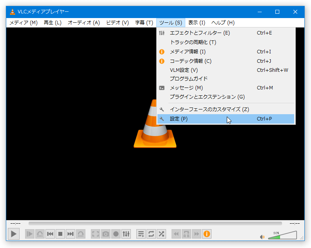This screenshot has width=311, height=248.
Task: Toggle random shuffle playback button
Action: 161,234
